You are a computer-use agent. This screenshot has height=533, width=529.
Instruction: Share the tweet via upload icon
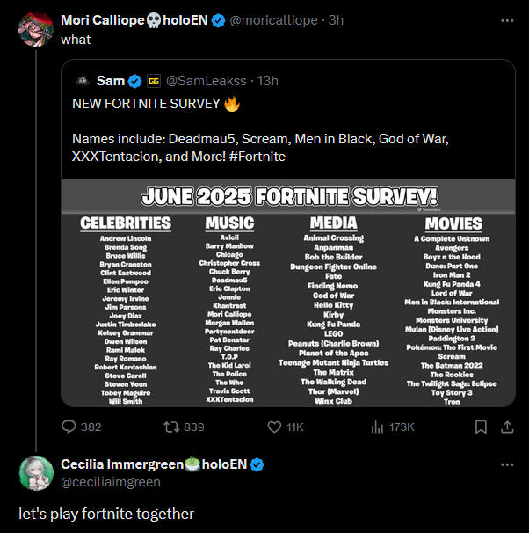click(x=507, y=427)
